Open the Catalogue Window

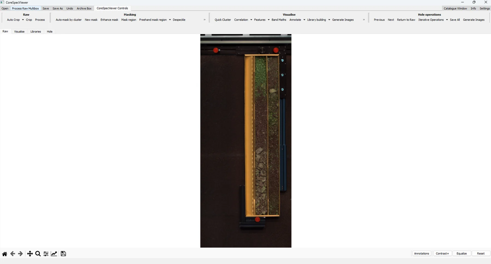[x=455, y=8]
